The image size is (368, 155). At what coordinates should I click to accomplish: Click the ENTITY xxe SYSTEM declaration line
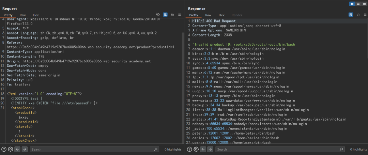pyautogui.click(x=54, y=103)
